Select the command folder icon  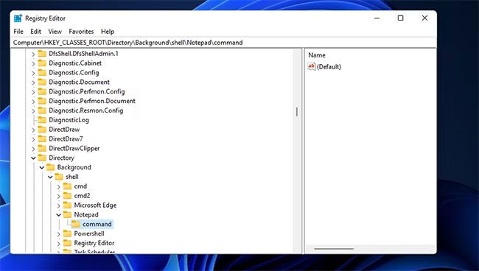pos(76,224)
